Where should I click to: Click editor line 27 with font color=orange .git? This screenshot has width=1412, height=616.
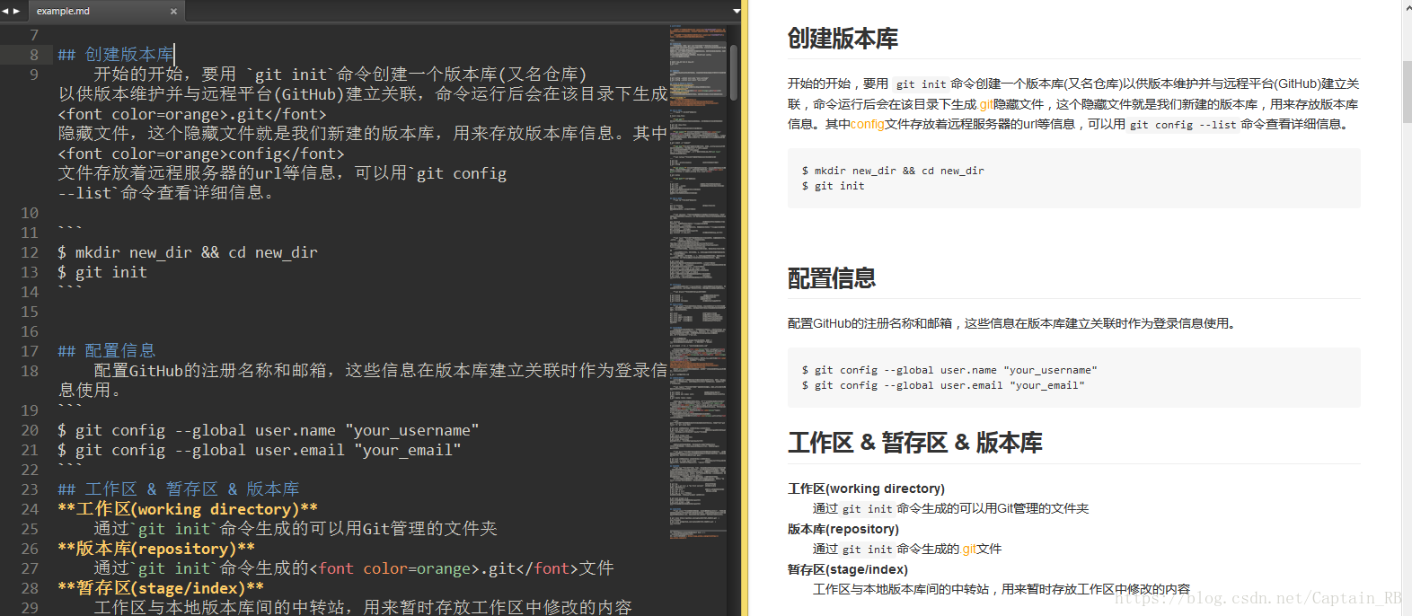pyautogui.click(x=354, y=568)
